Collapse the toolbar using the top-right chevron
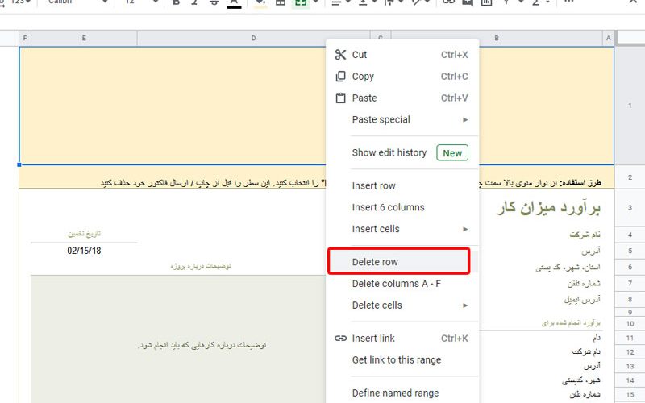 click(x=632, y=3)
